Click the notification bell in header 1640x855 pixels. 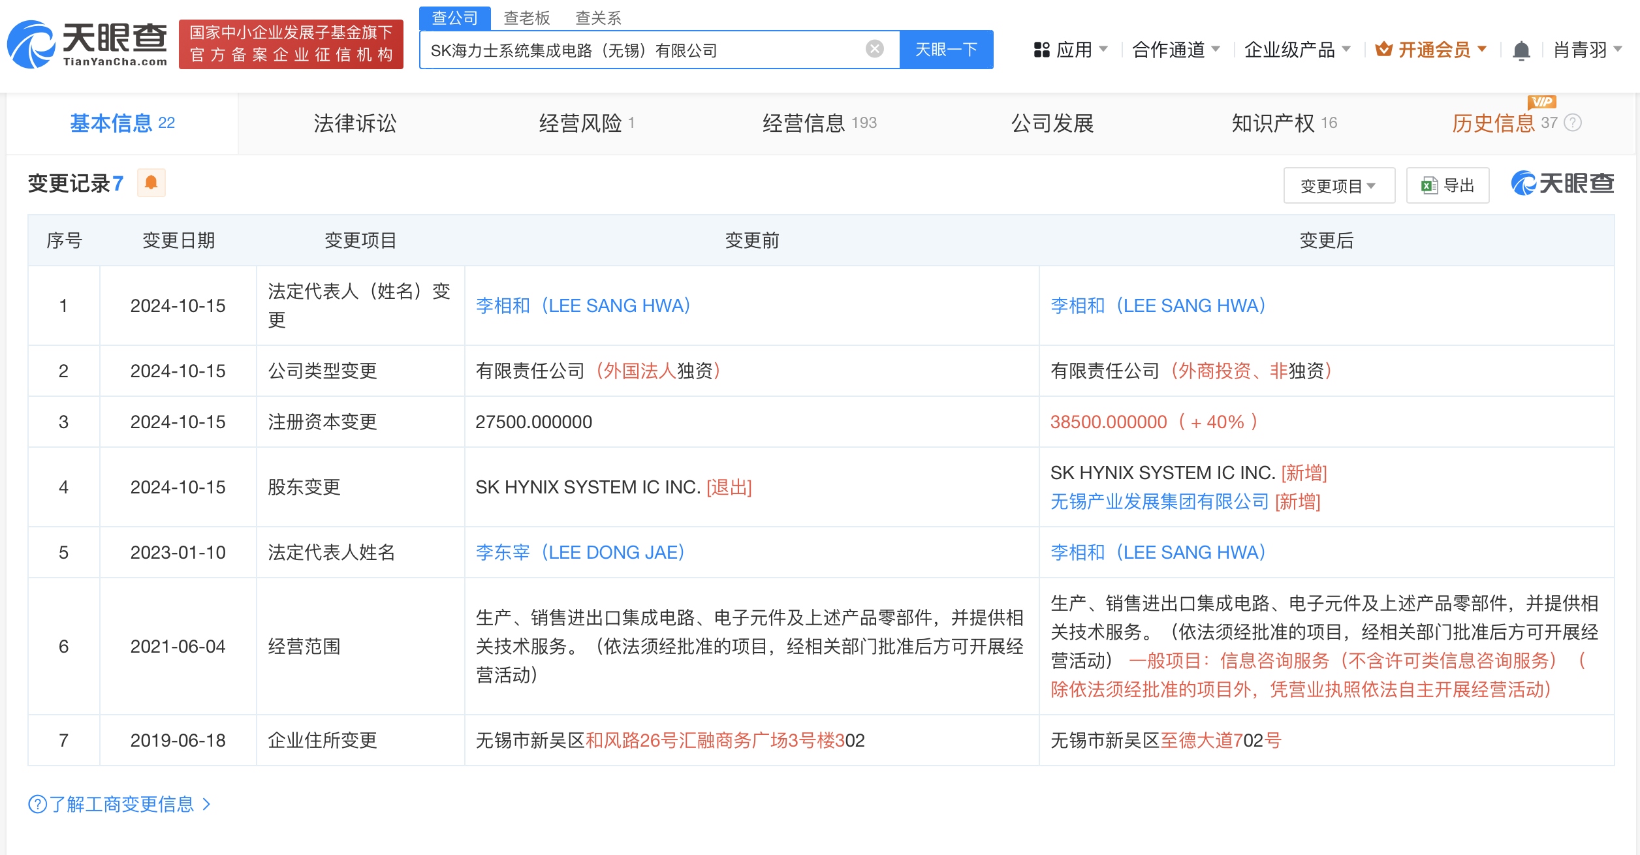coord(1521,50)
